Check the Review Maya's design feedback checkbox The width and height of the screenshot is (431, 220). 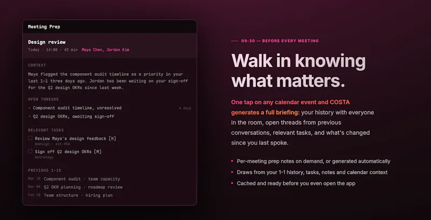point(30,138)
